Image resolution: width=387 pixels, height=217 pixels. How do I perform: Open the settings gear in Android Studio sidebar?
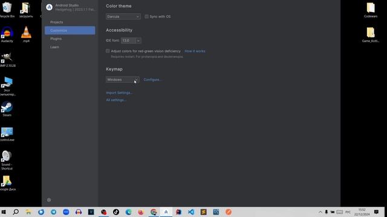click(49, 200)
